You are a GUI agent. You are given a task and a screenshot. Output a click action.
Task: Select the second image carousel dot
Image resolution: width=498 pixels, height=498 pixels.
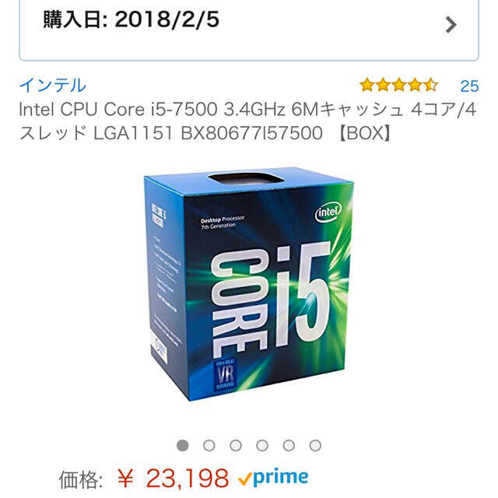(x=209, y=445)
